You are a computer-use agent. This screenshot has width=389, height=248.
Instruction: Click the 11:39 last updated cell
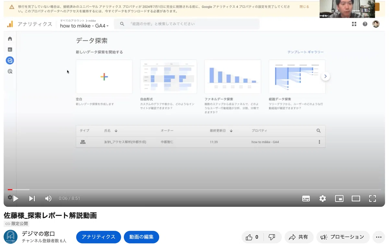[x=214, y=142]
